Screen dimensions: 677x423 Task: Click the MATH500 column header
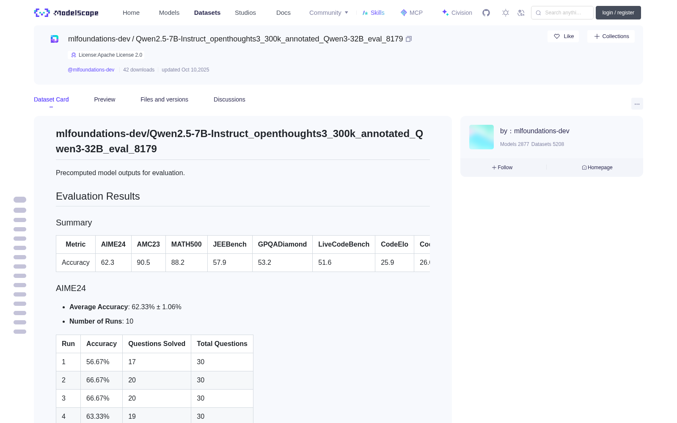(x=187, y=244)
